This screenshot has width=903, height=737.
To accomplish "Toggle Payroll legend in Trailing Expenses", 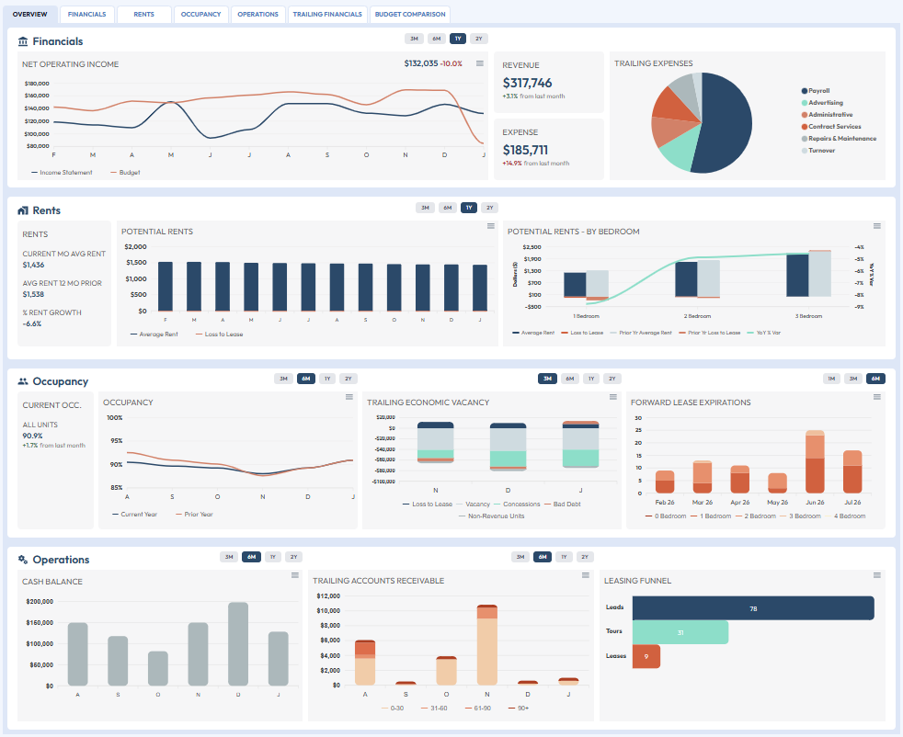I will click(x=816, y=91).
